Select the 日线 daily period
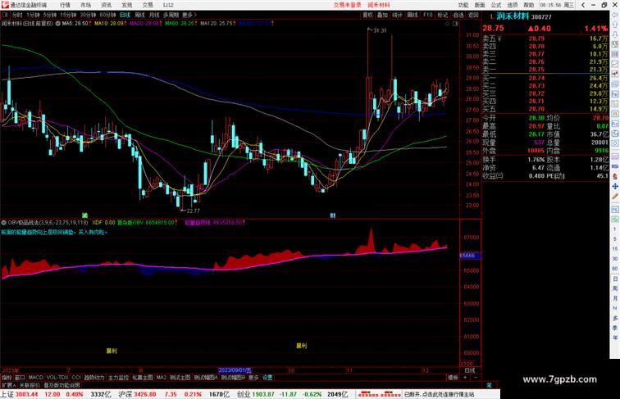This screenshot has height=399, width=620. point(125,15)
